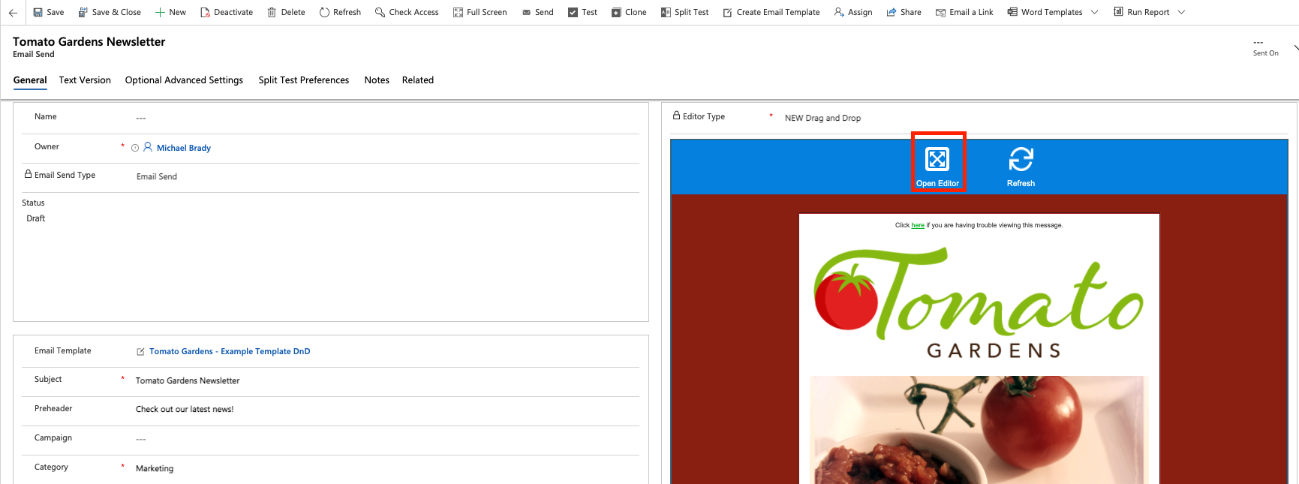Switch to Full Screen mode
Viewport: 1299px width, 484px height.
pos(480,12)
